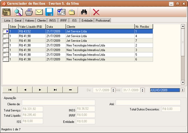Image resolution: width=188 pixels, height=133 pixels.
Task: Select the checkbox for receipt number 6
Action: point(5,59)
